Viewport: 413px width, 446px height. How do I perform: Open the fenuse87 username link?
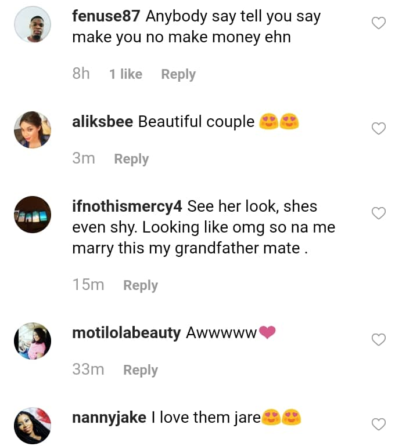(106, 16)
